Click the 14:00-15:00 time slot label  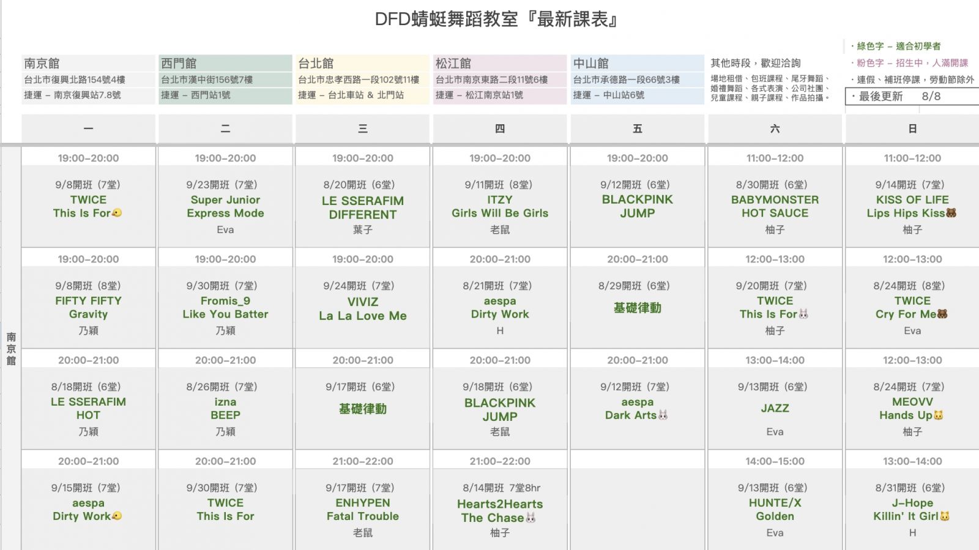click(x=775, y=461)
